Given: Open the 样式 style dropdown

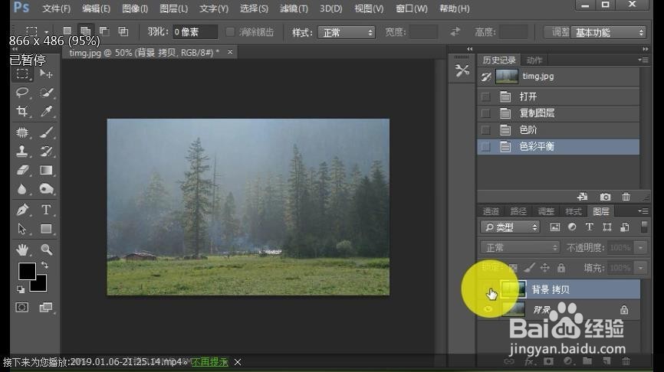Looking at the screenshot, I should click(347, 33).
